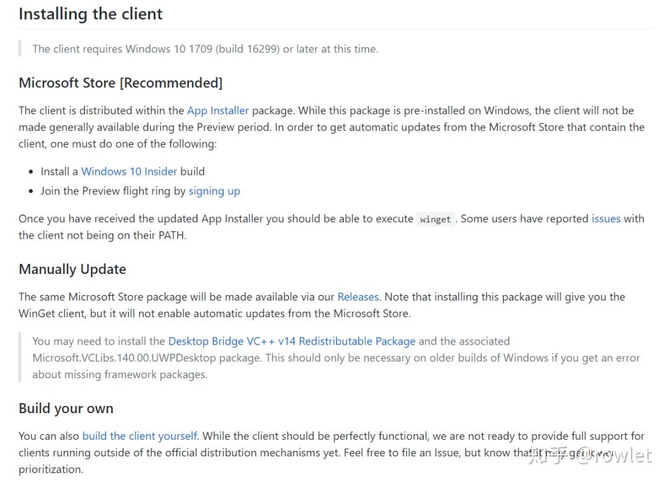Image resolution: width=669 pixels, height=483 pixels.
Task: Click the Install a Windows 10 Insider bullet text
Action: (123, 171)
